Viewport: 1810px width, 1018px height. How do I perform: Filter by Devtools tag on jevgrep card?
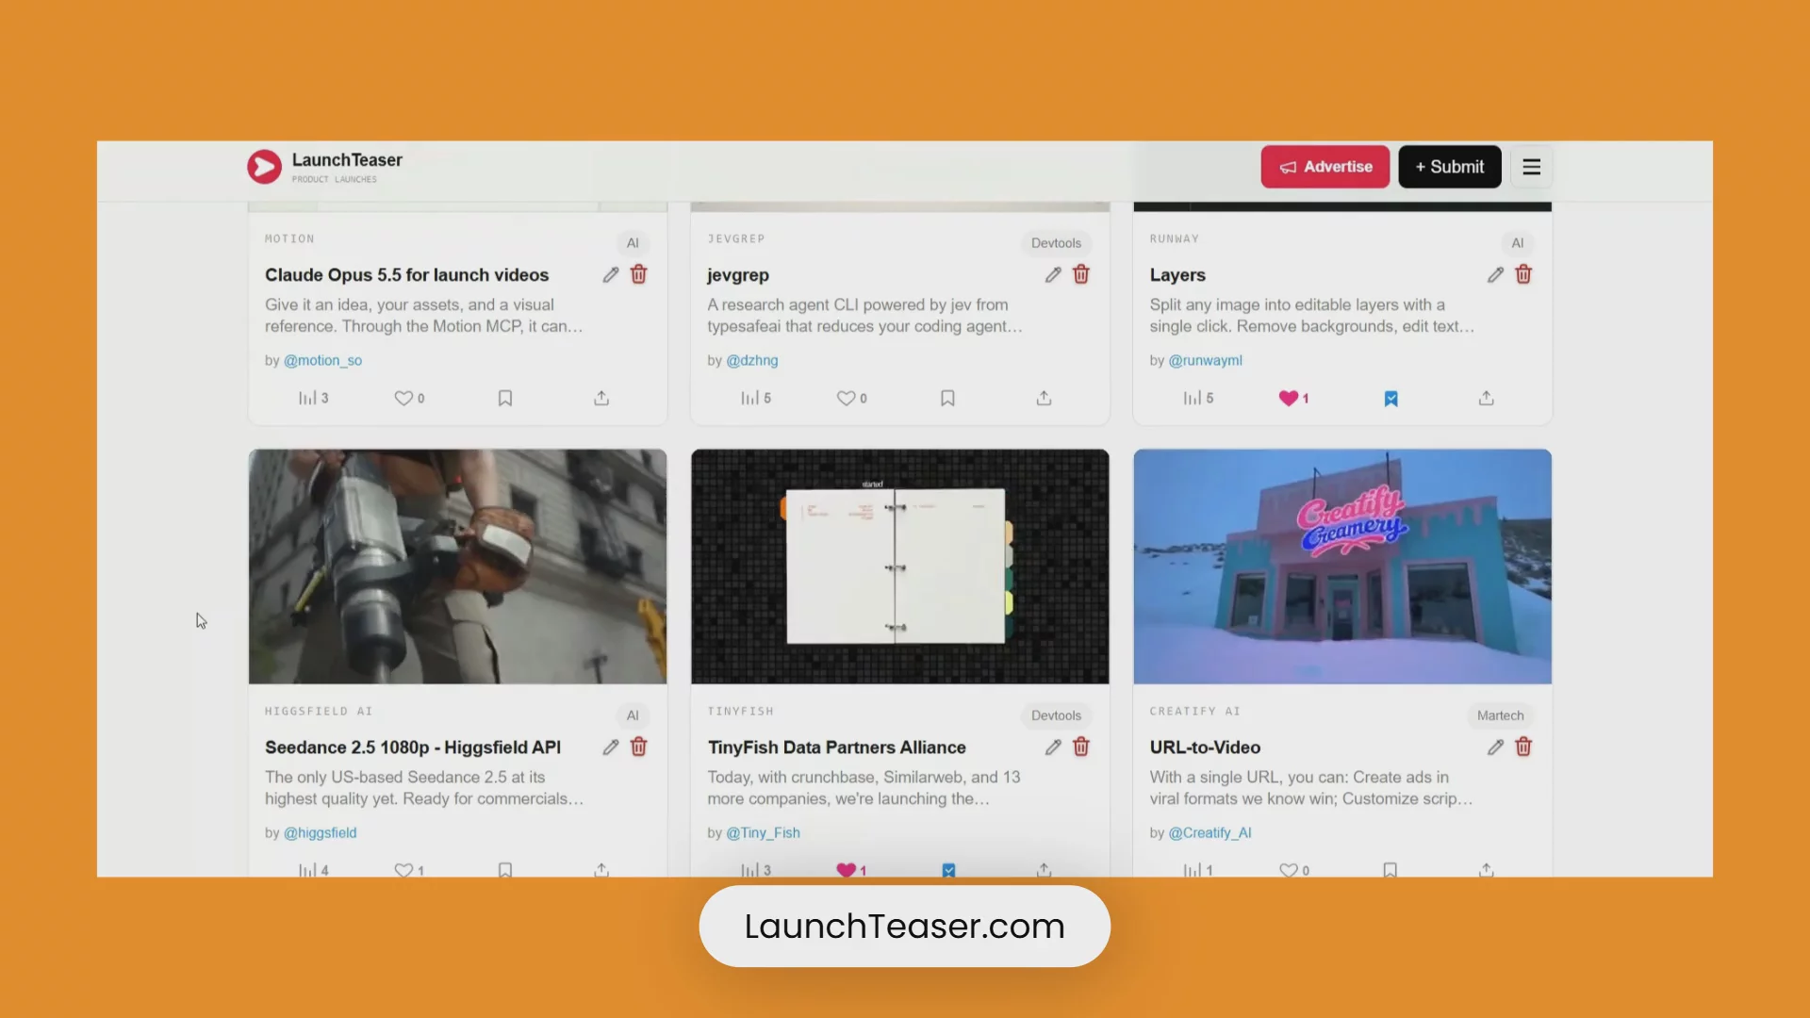pos(1056,242)
